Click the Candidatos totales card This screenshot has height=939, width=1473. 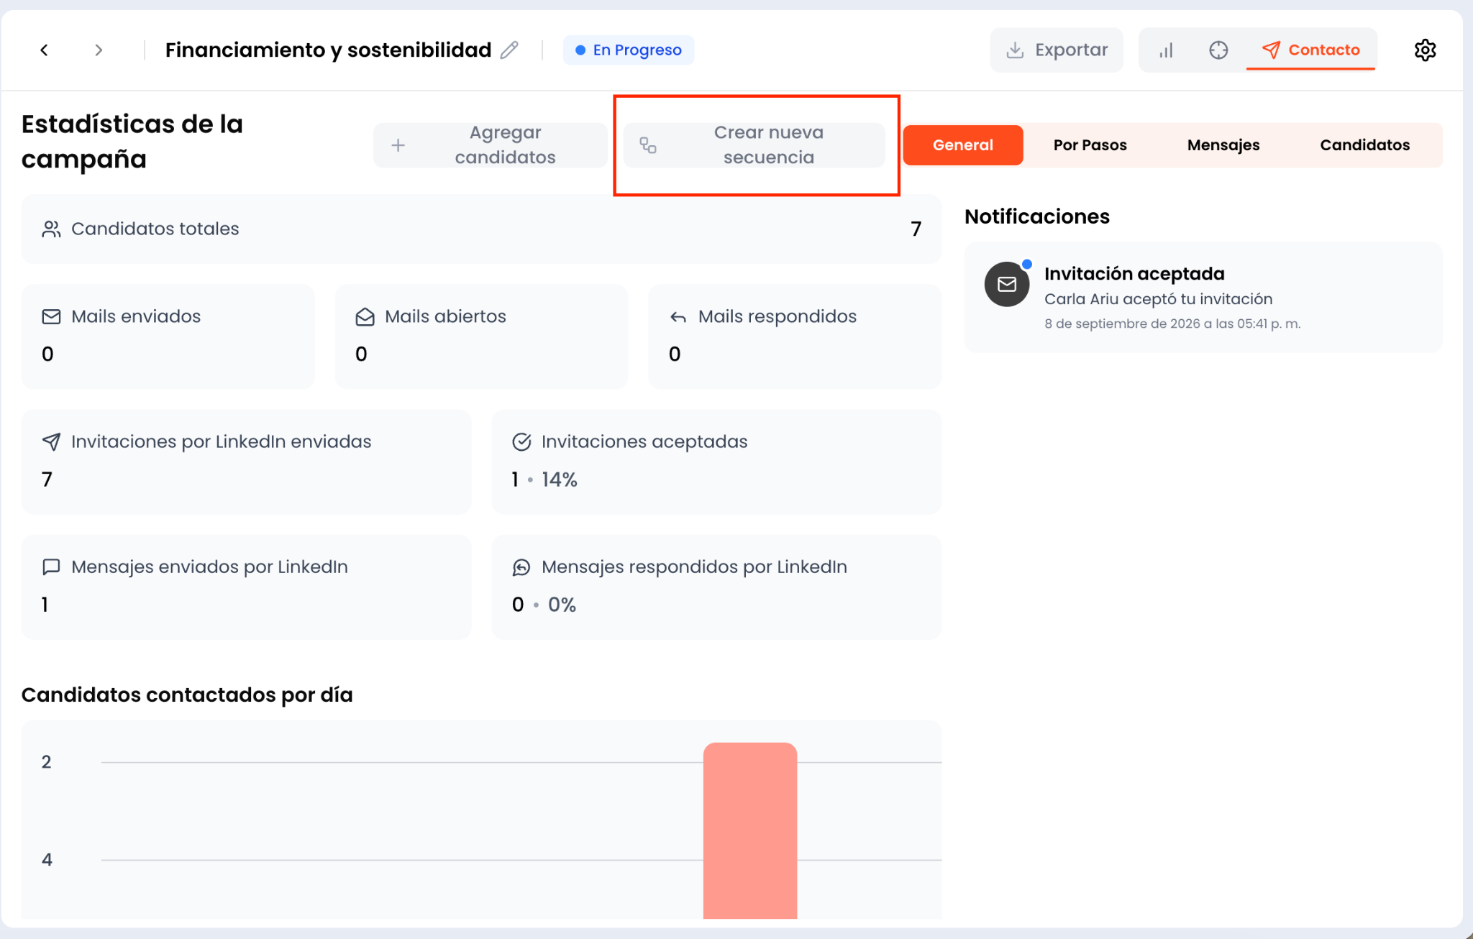click(481, 229)
